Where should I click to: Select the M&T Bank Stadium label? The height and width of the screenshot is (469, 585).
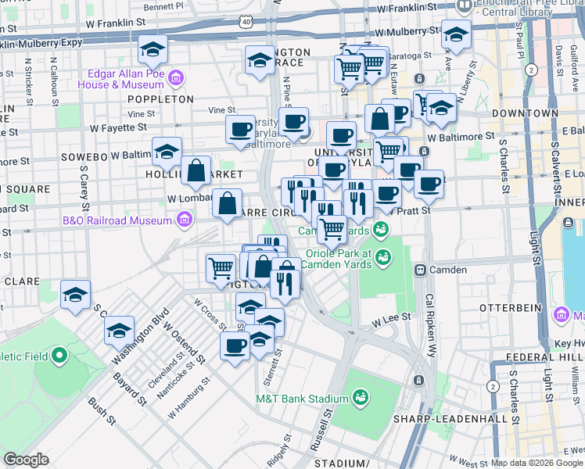pyautogui.click(x=302, y=399)
